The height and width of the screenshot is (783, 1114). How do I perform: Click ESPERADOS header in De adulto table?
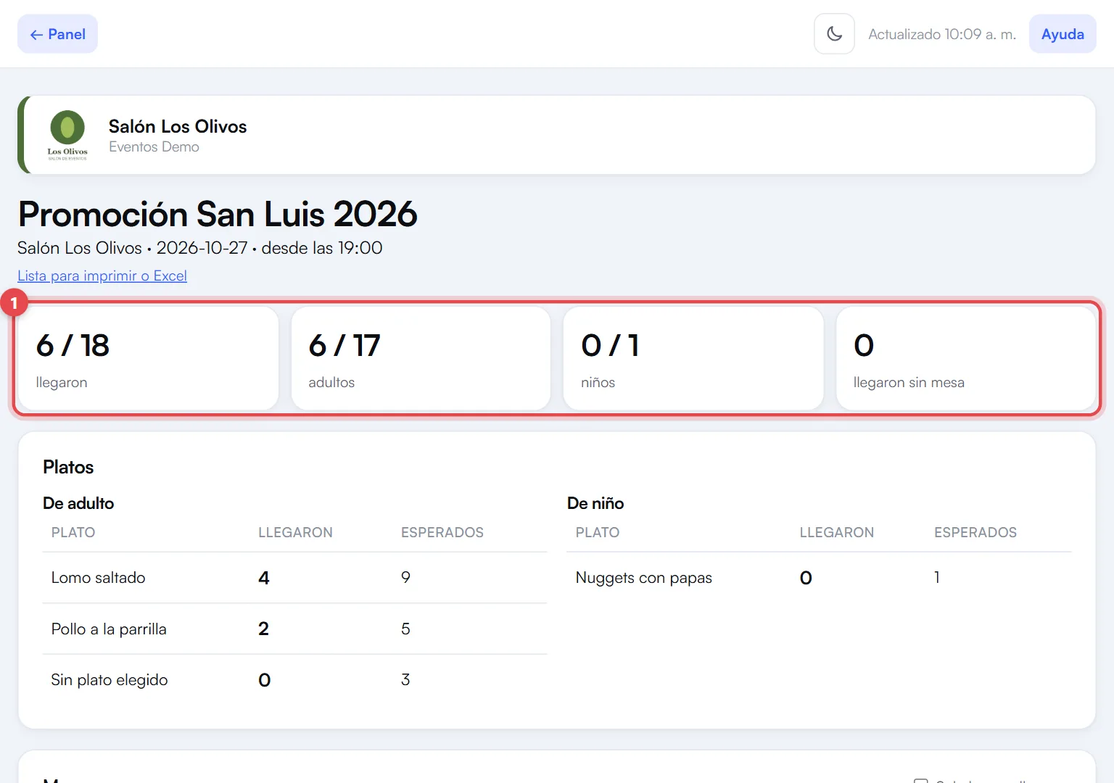coord(442,532)
